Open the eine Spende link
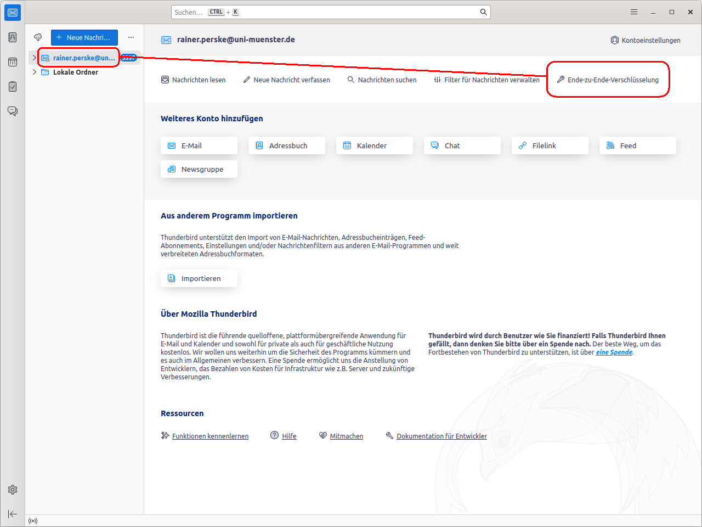Viewport: 702px width, 527px height. click(614, 352)
